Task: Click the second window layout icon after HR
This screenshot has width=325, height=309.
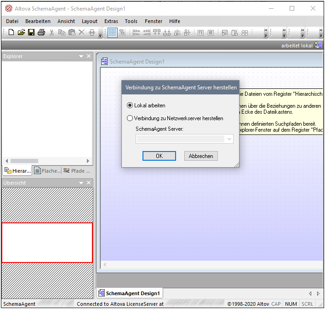Action: [x=234, y=33]
